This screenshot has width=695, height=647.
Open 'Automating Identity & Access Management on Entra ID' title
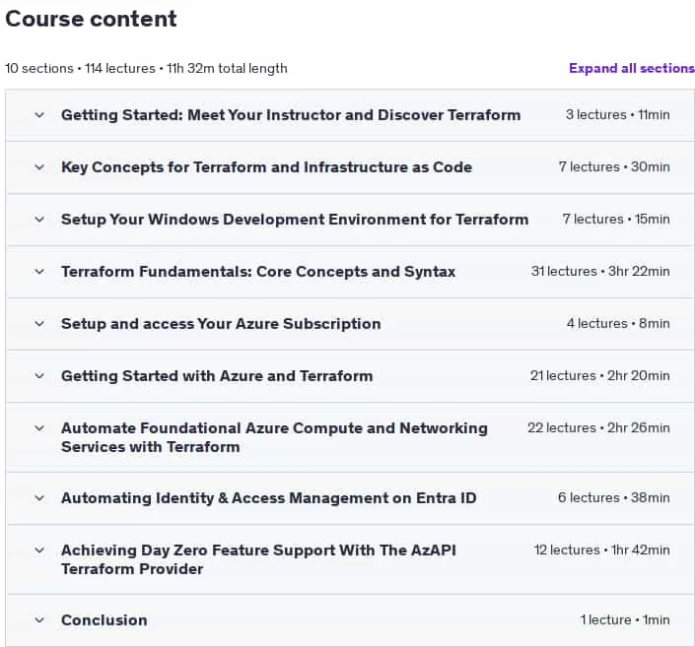(268, 497)
